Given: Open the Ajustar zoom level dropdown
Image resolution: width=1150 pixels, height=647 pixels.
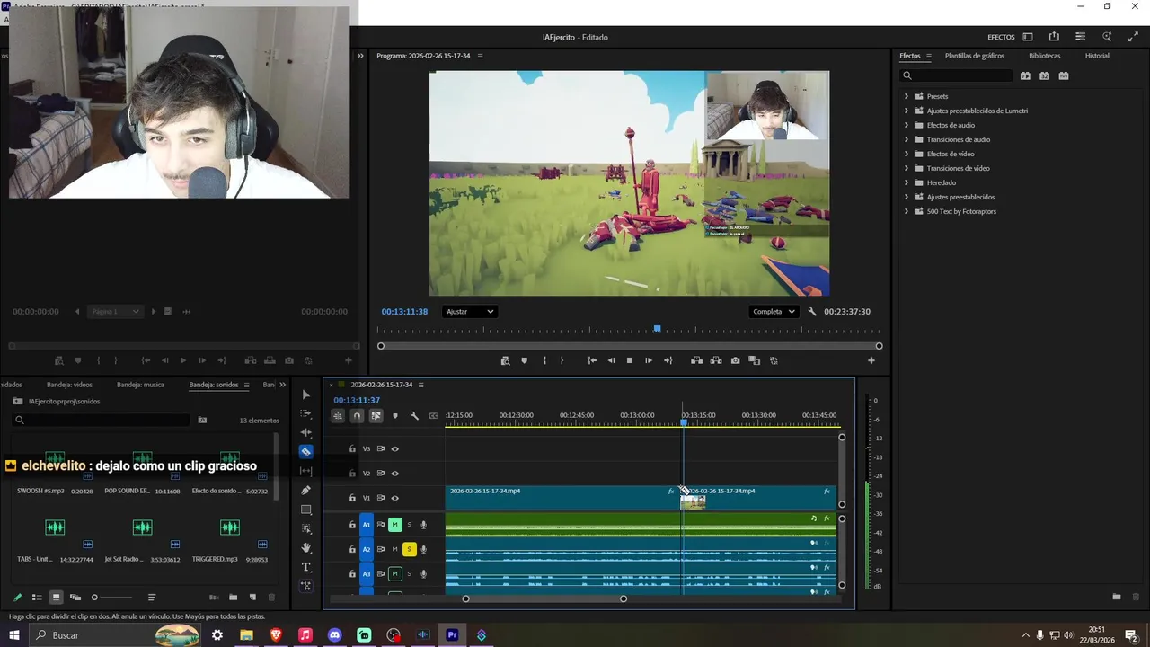Looking at the screenshot, I should 470,312.
